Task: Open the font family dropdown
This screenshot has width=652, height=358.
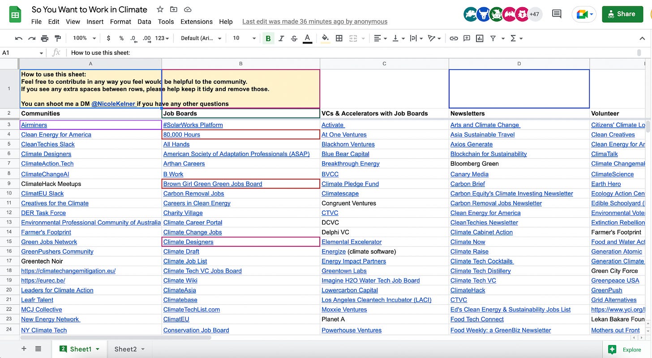Action: pyautogui.click(x=201, y=39)
